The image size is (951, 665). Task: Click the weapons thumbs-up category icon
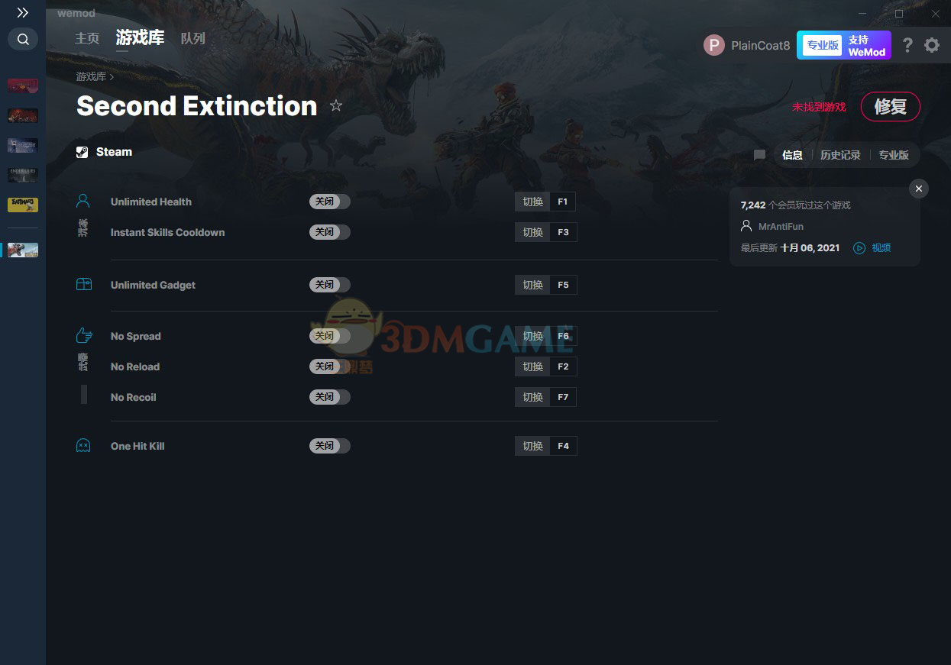pos(83,335)
